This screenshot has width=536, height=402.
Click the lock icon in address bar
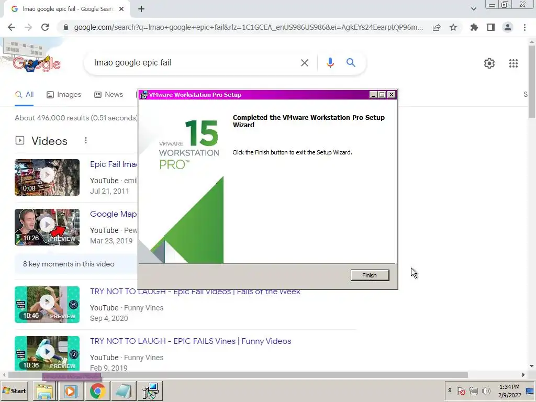click(66, 27)
